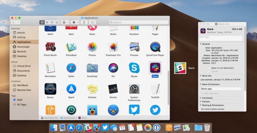Select Spark in the Applications window
The height and width of the screenshot is (133, 257).
(71, 89)
